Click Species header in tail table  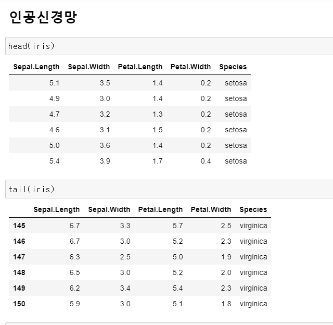[x=253, y=209]
